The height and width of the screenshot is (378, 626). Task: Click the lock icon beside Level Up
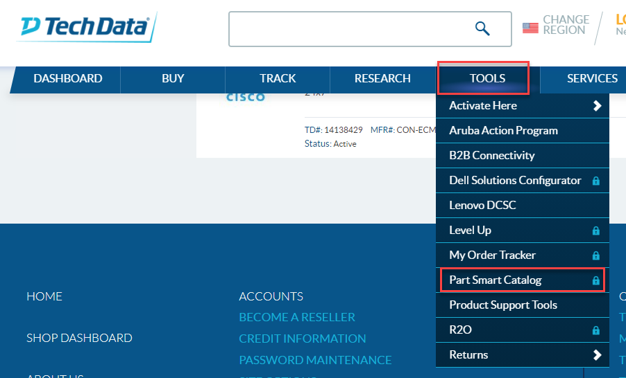[595, 231]
